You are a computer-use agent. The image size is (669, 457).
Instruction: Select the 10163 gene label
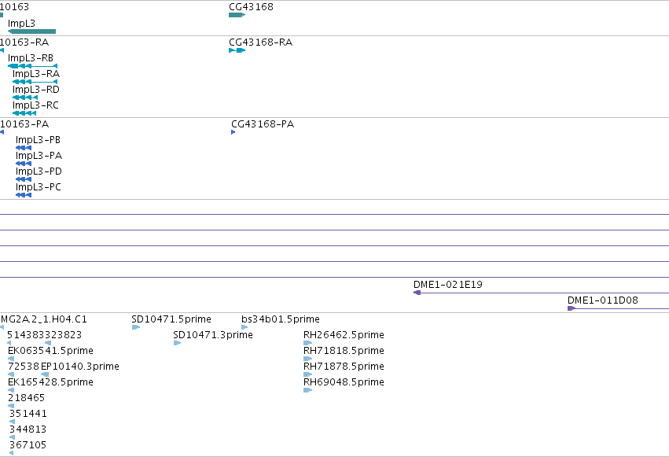coord(14,7)
